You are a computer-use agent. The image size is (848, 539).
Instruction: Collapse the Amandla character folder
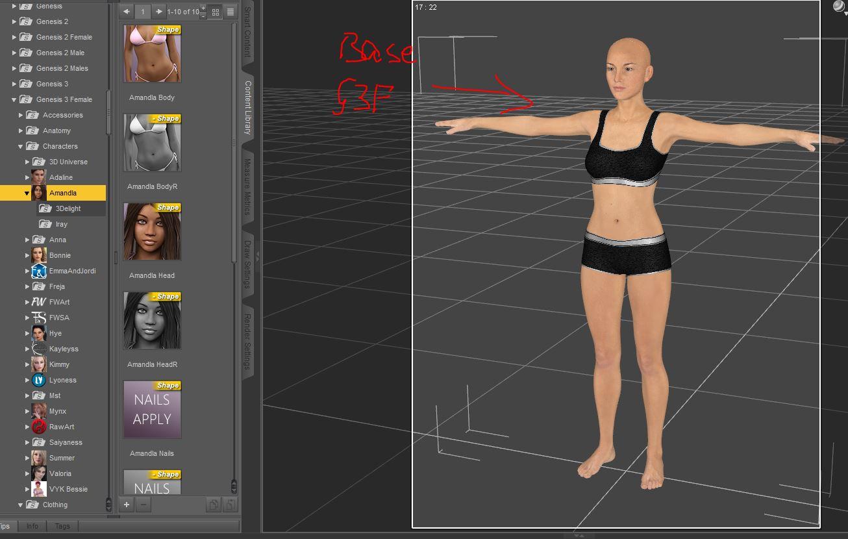point(26,193)
